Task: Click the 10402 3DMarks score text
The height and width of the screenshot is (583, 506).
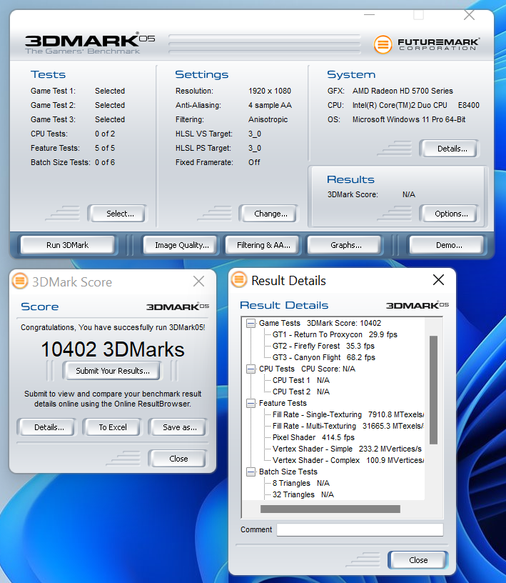Action: pyautogui.click(x=113, y=349)
